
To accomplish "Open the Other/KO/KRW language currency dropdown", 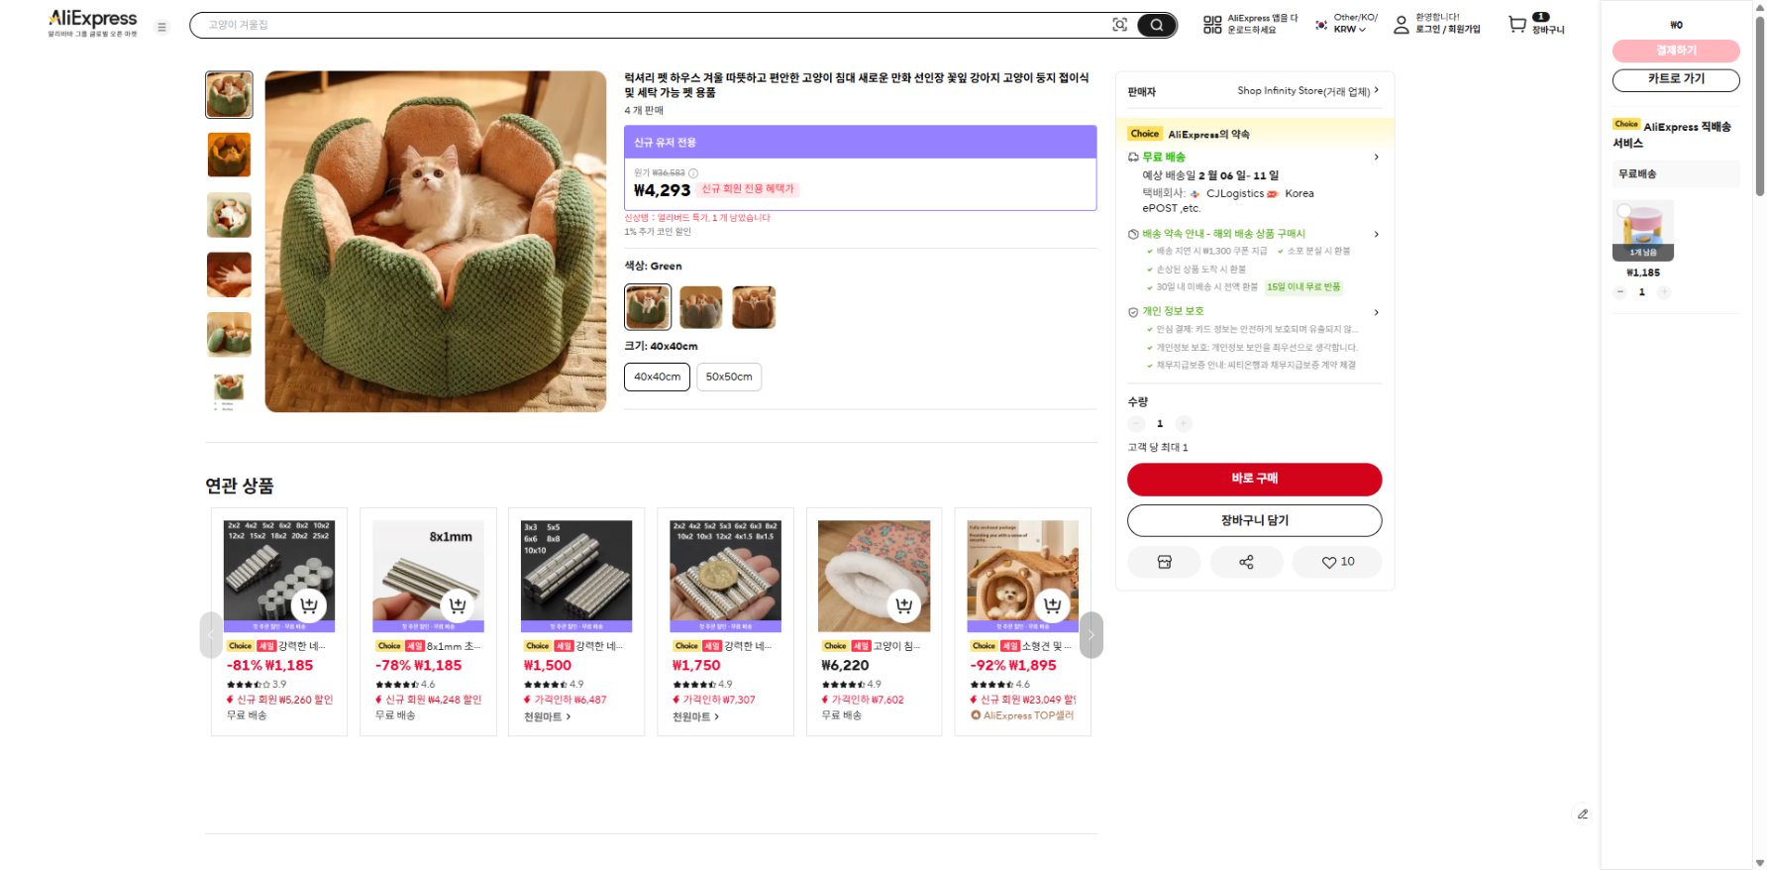I will pos(1347,24).
